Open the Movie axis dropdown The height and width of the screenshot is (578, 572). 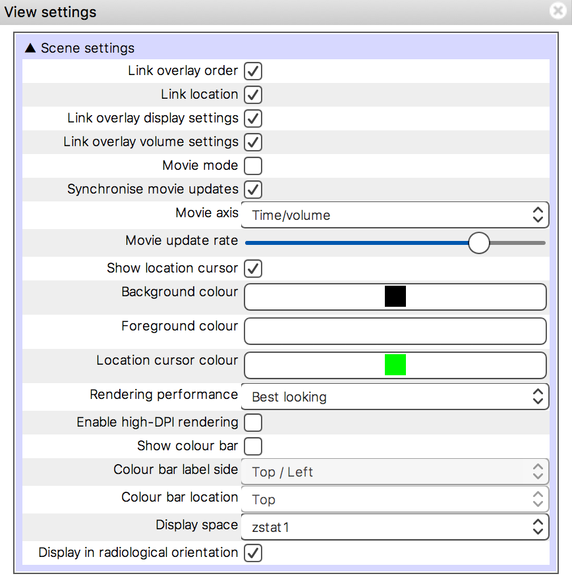tap(394, 215)
